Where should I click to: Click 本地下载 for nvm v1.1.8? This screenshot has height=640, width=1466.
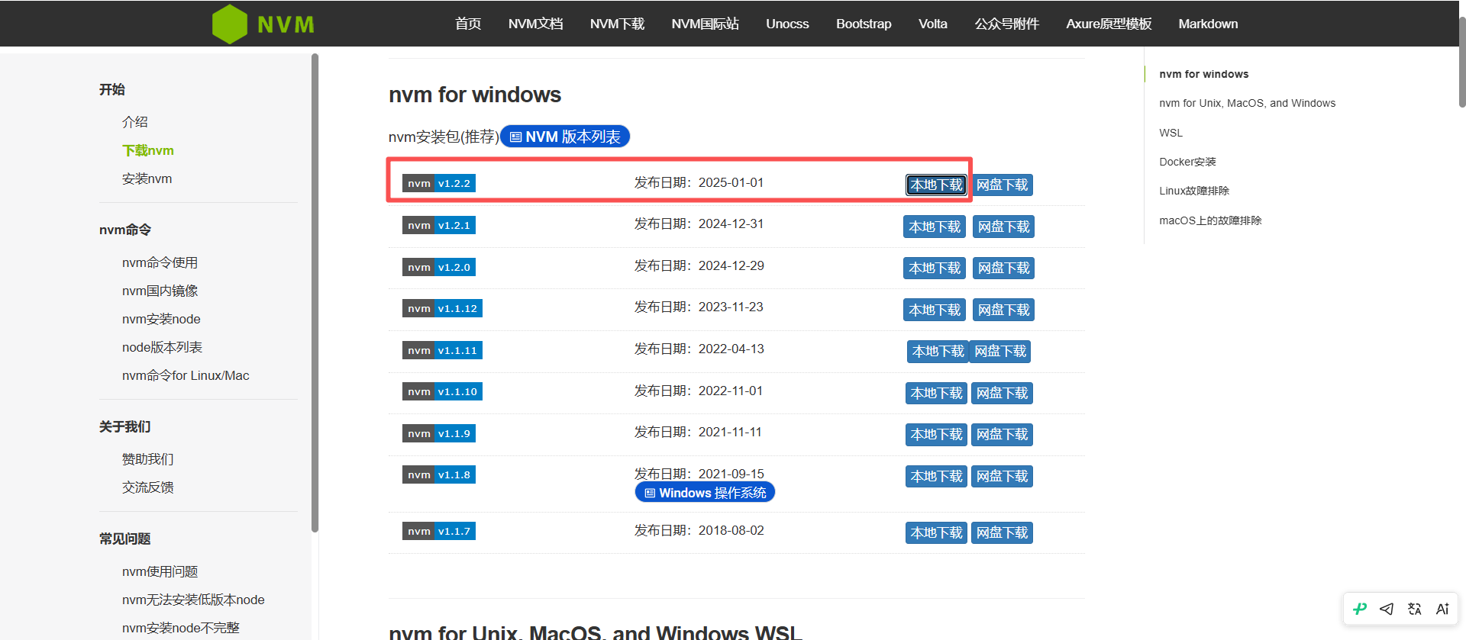(936, 476)
